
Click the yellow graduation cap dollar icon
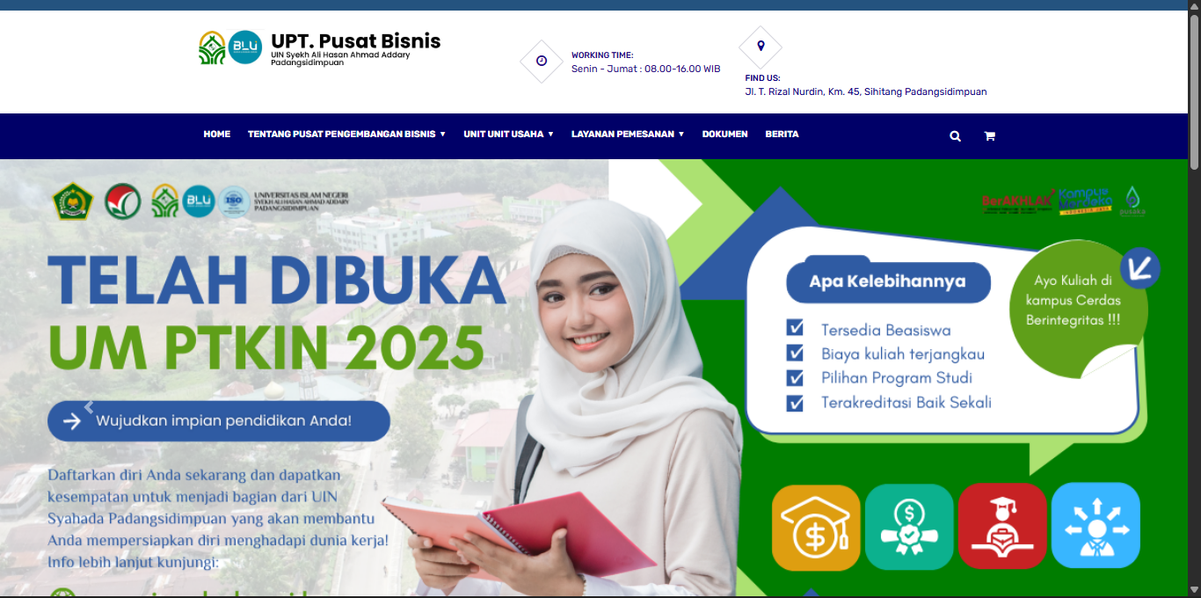pyautogui.click(x=816, y=527)
